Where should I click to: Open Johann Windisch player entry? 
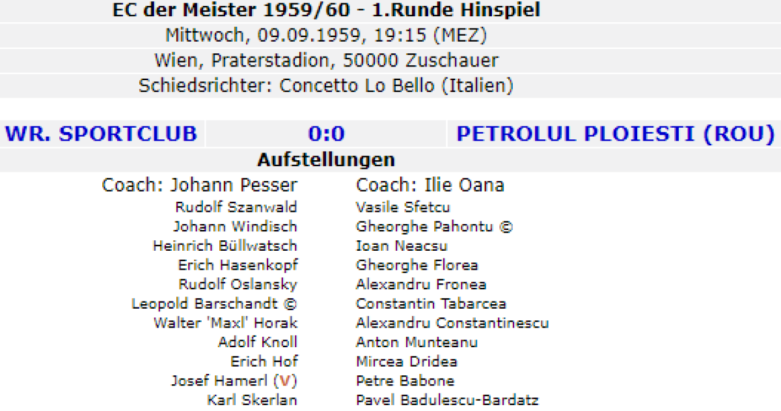click(235, 227)
